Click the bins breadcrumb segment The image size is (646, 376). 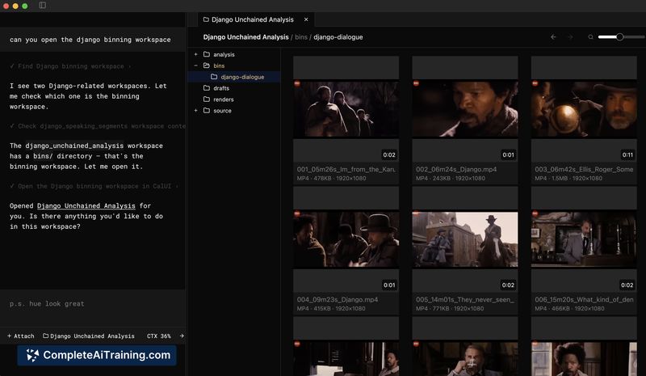click(301, 37)
